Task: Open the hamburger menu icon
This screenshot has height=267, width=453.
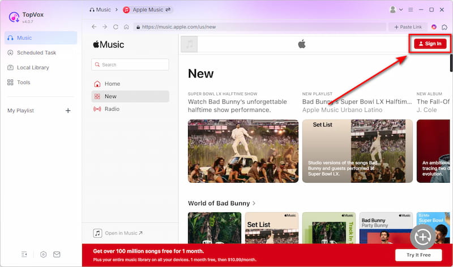Action: click(411, 10)
